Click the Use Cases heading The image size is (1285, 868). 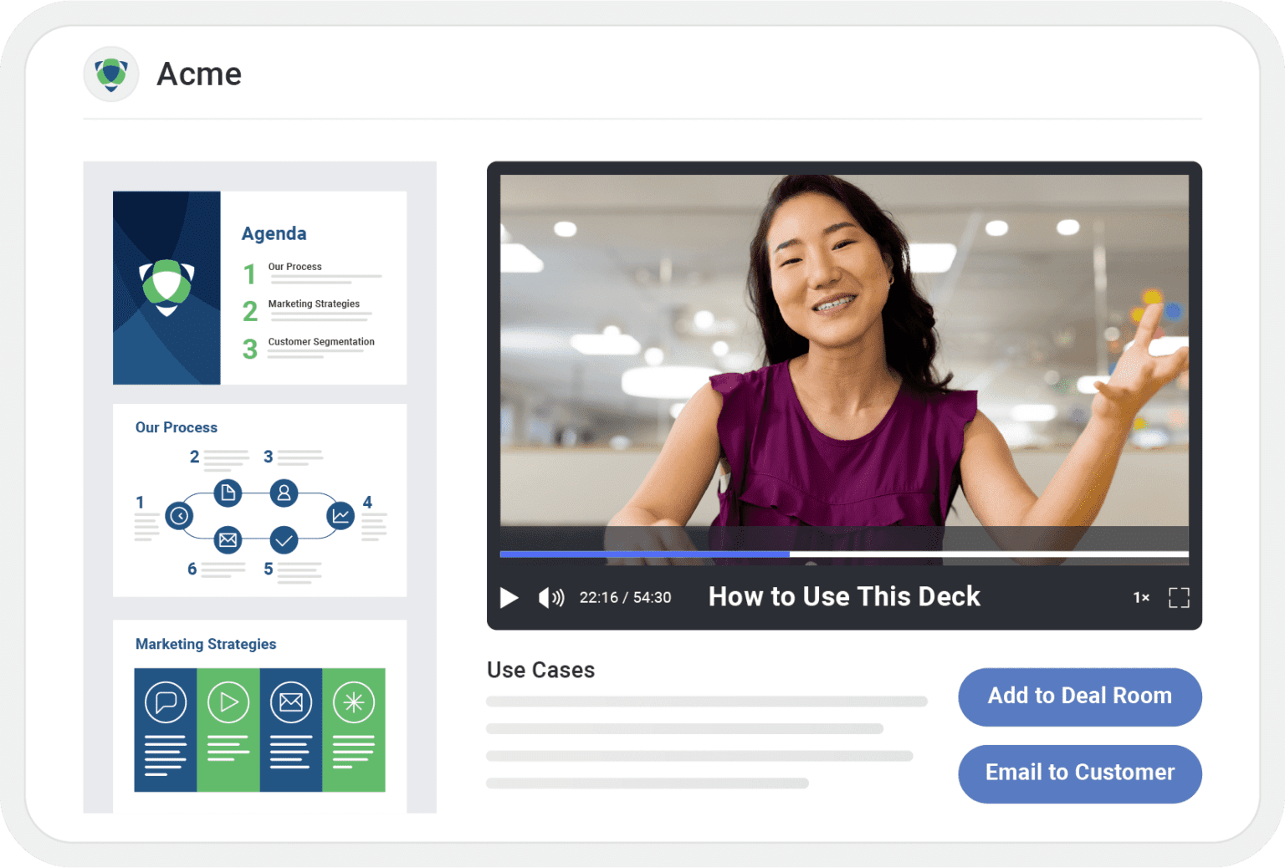[x=540, y=669]
